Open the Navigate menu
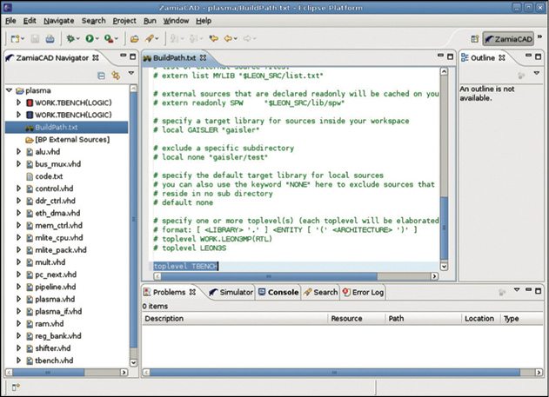 click(x=59, y=19)
